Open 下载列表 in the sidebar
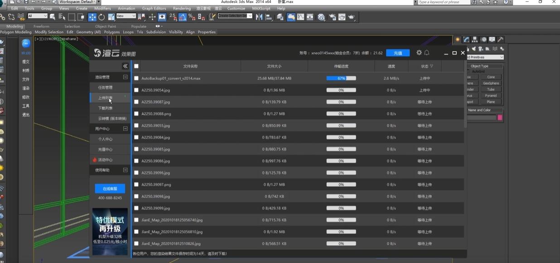The height and width of the screenshot is (263, 560). coord(106,108)
